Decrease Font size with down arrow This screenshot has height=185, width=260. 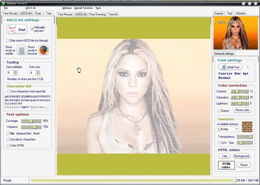(x=38, y=74)
